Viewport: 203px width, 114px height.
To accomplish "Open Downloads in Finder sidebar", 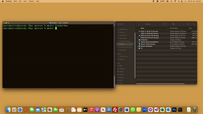I will click(123, 38).
